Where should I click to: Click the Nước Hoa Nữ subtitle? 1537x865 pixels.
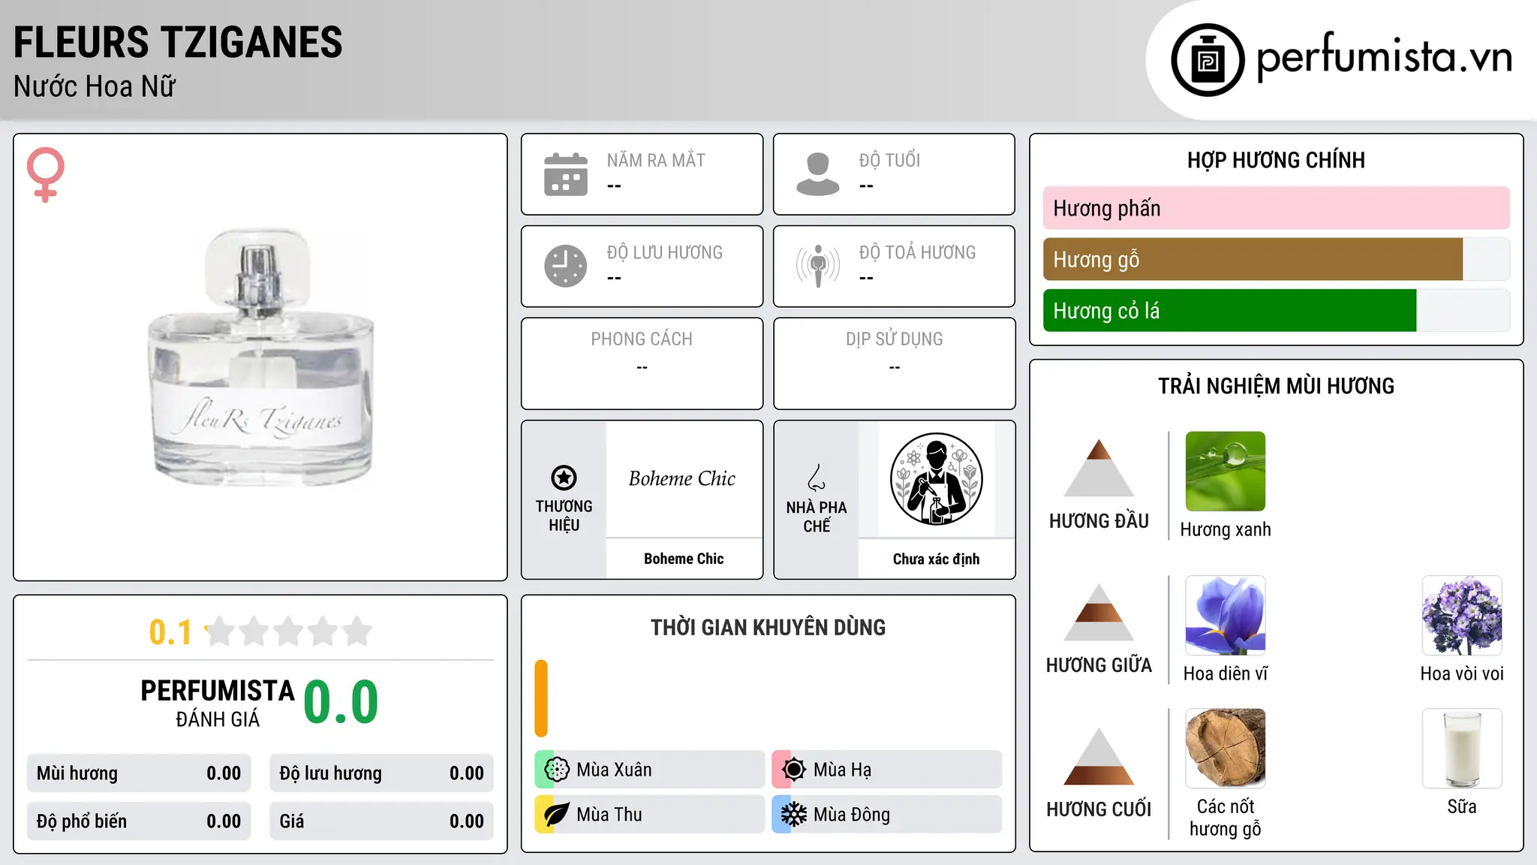(x=95, y=86)
